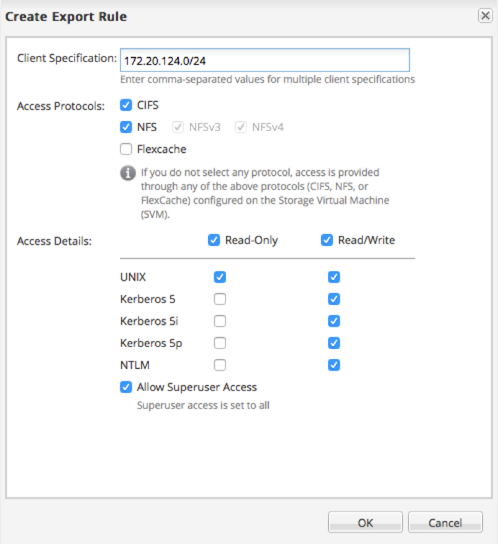The height and width of the screenshot is (544, 498).
Task: Check Kerberos 5i Read-Only box
Action: click(220, 321)
